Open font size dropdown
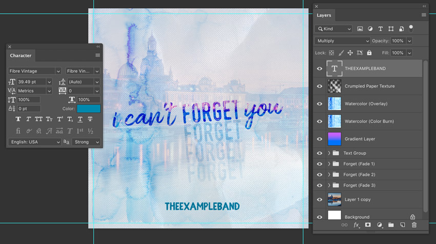This screenshot has height=244, width=436. [49, 82]
